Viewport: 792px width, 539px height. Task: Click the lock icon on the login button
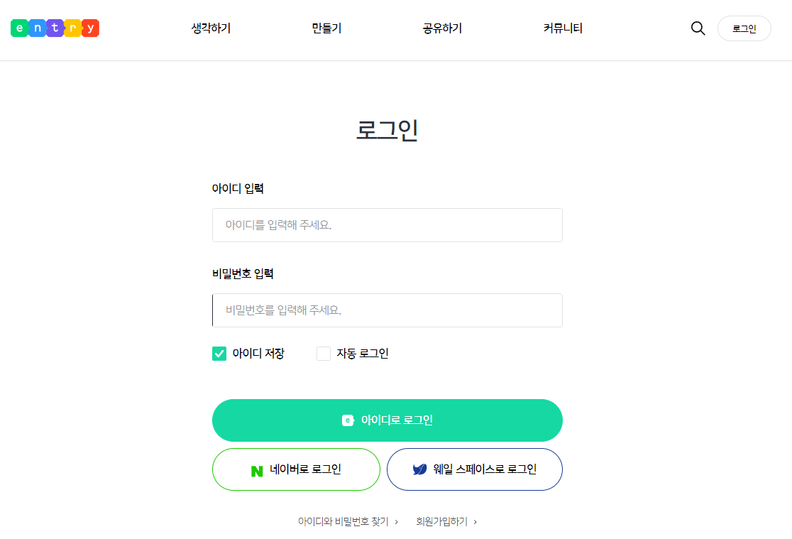click(346, 420)
